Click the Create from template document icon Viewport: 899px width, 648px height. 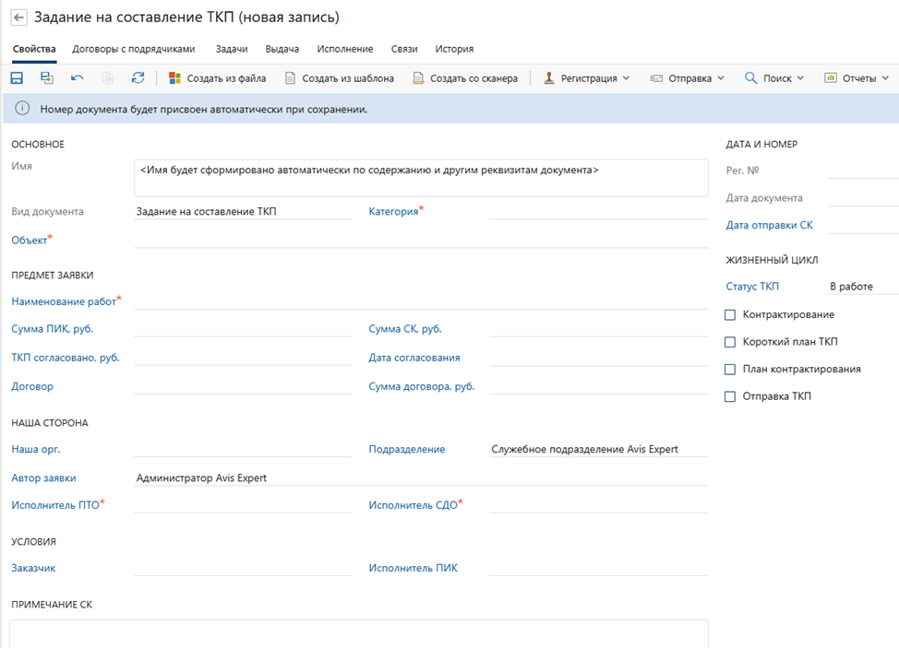pos(290,77)
